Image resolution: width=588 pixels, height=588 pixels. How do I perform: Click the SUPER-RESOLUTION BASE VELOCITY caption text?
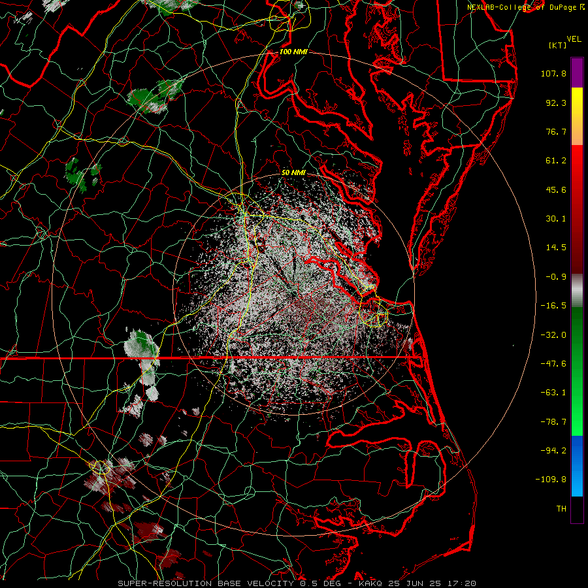(x=206, y=583)
